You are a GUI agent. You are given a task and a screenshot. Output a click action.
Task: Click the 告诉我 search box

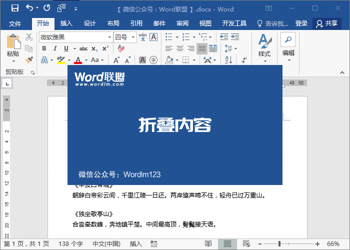tap(272, 23)
